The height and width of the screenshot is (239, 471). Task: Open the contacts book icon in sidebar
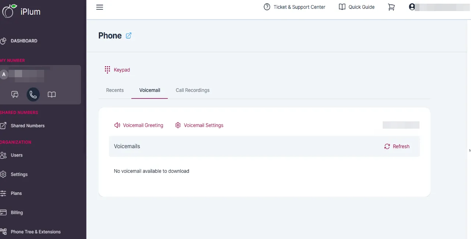point(52,94)
